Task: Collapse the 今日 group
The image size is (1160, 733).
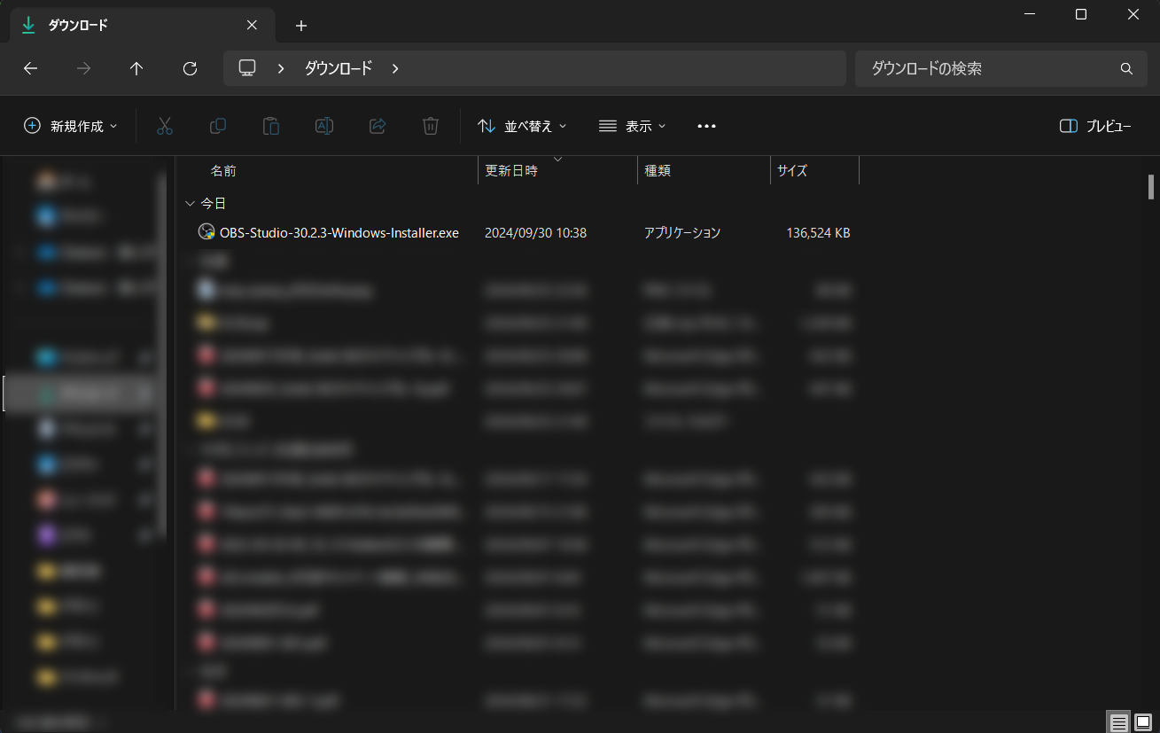Action: (x=190, y=204)
